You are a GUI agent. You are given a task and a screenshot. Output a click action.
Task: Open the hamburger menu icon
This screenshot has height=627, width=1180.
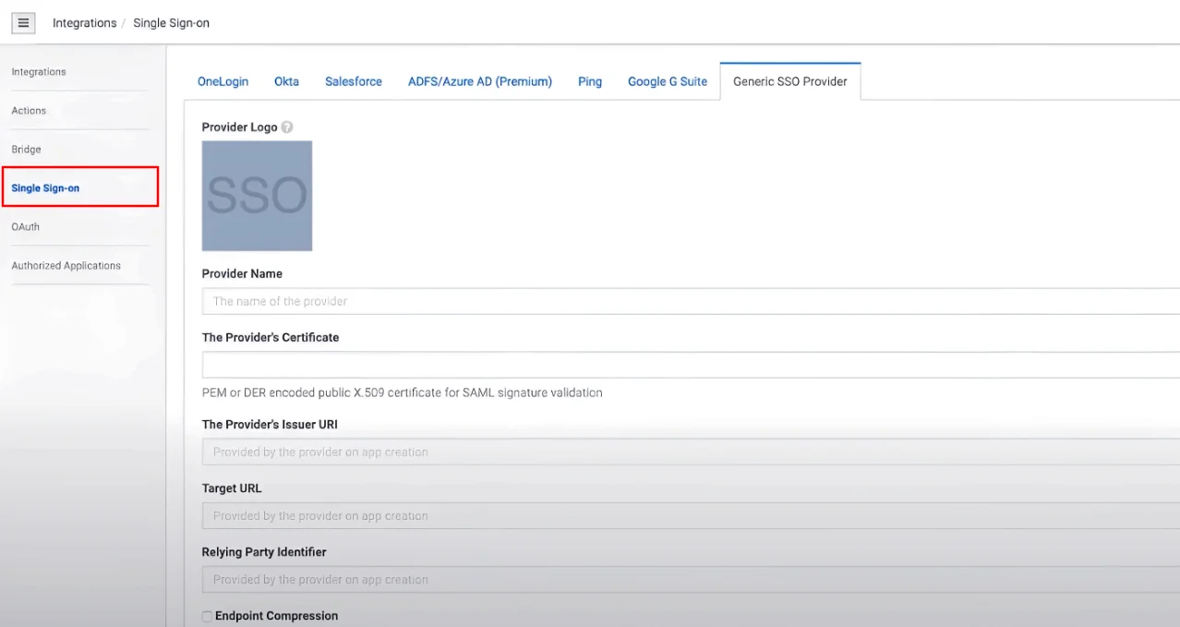(x=24, y=23)
